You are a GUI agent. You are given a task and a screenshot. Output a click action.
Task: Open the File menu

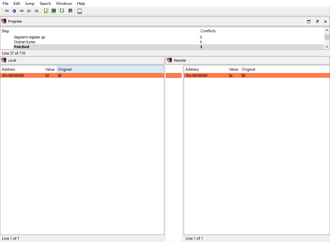click(5, 4)
